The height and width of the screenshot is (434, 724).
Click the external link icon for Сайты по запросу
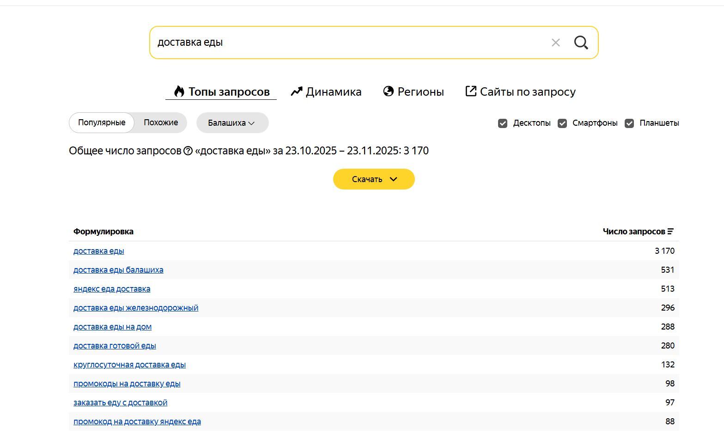click(x=470, y=92)
